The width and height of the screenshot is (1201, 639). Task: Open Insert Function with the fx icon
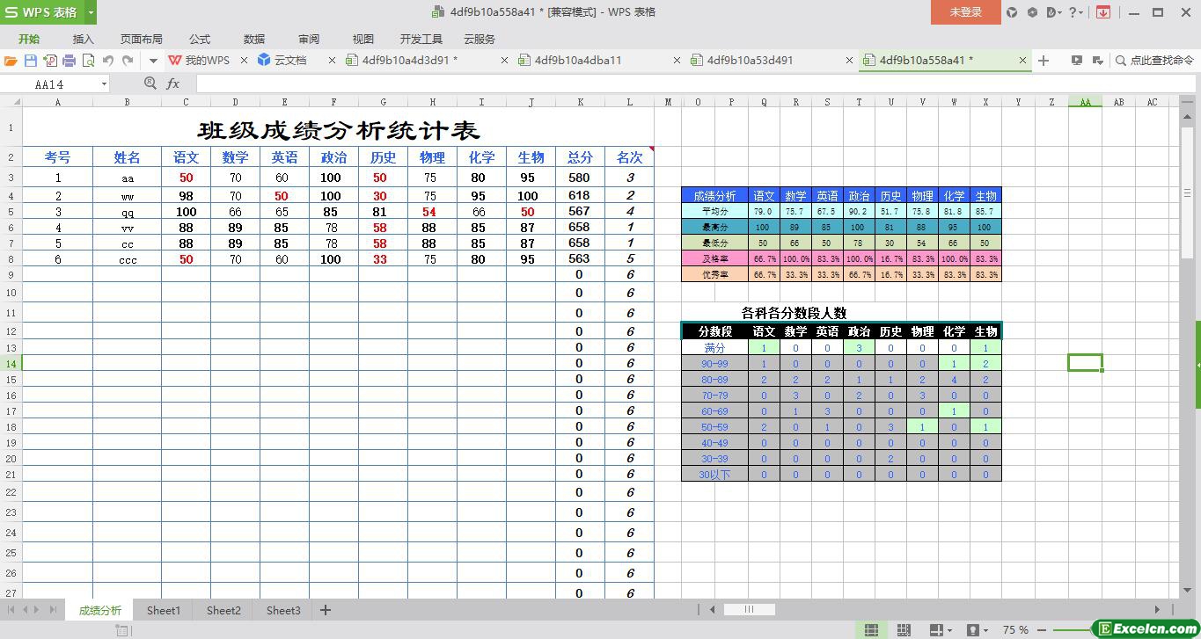[x=172, y=84]
